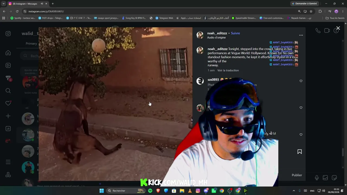Reload the current page
Viewport: 347px width, 195px height.
click(x=17, y=11)
